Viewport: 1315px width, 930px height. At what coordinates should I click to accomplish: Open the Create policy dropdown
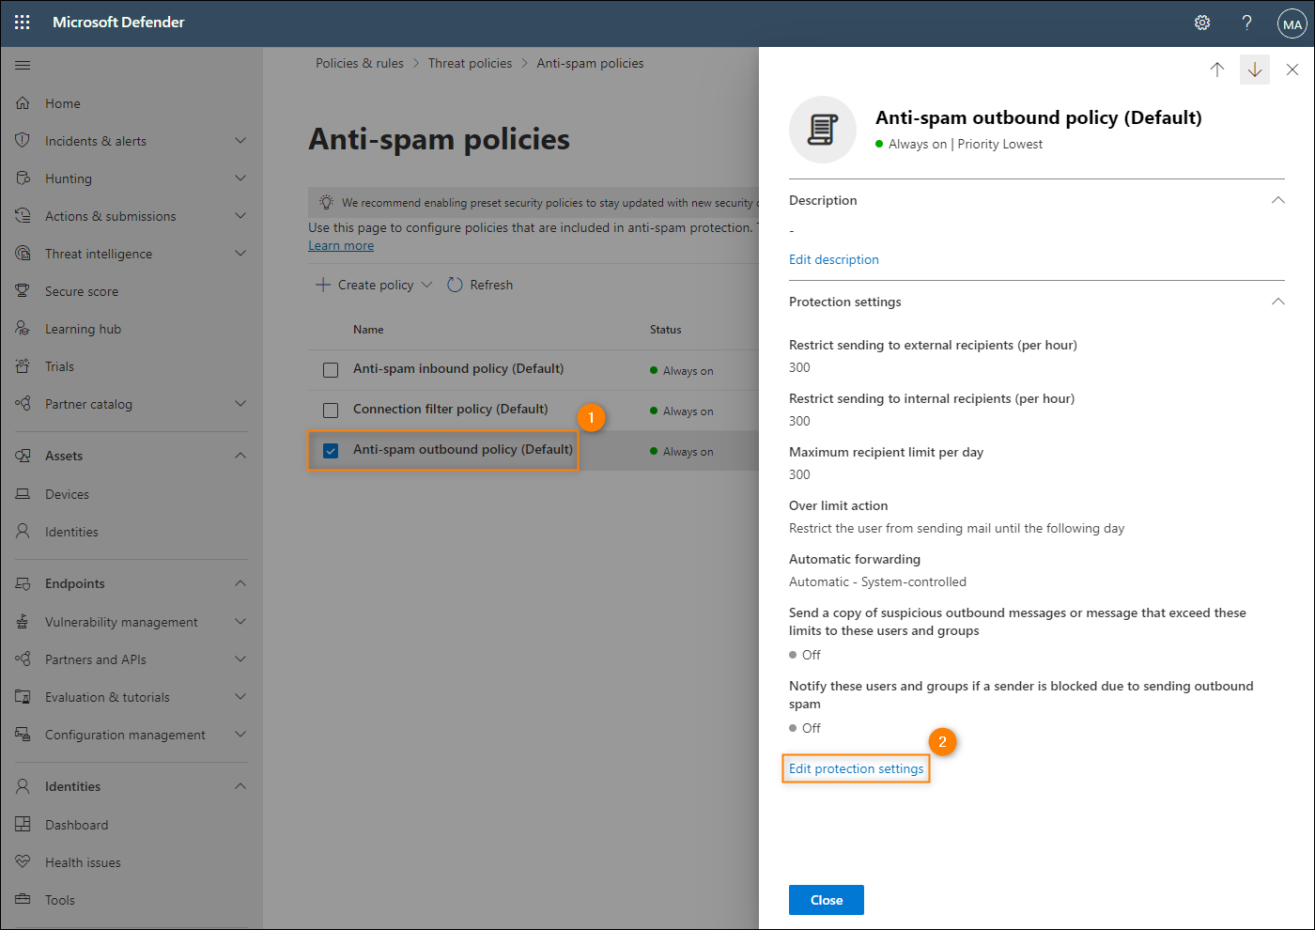pos(374,285)
